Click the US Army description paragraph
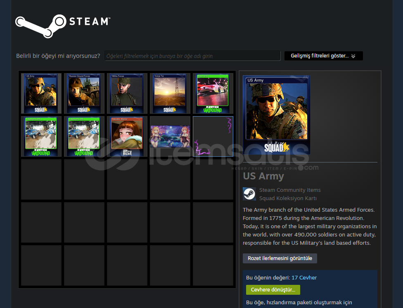This screenshot has height=308, width=403. pos(310,227)
